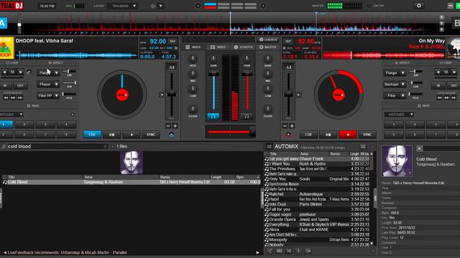Click the clear search icon in search field
Viewport: 460px width, 258px height.
coord(105,146)
